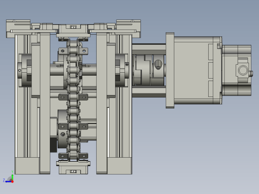The height and width of the screenshot is (194, 259).
Task: Pick the square motor mounting flange plate
Action: click(170, 70)
